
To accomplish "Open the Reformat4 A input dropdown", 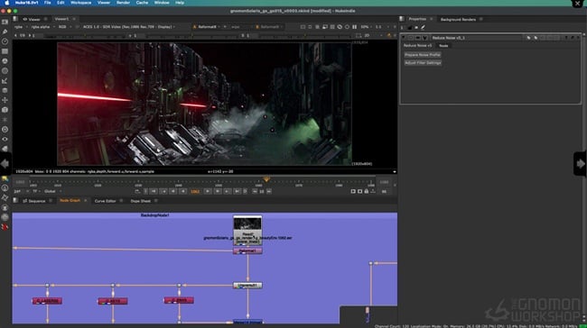I will click(x=209, y=27).
